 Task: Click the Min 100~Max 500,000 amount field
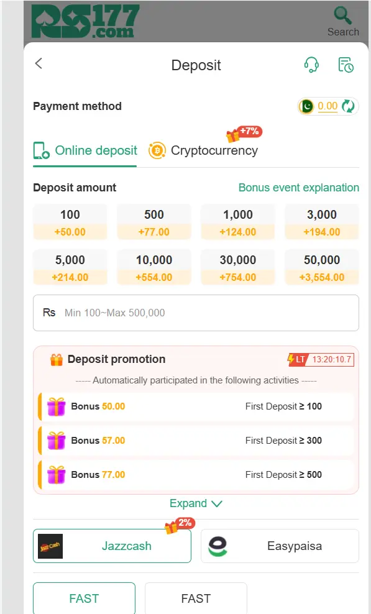196,313
